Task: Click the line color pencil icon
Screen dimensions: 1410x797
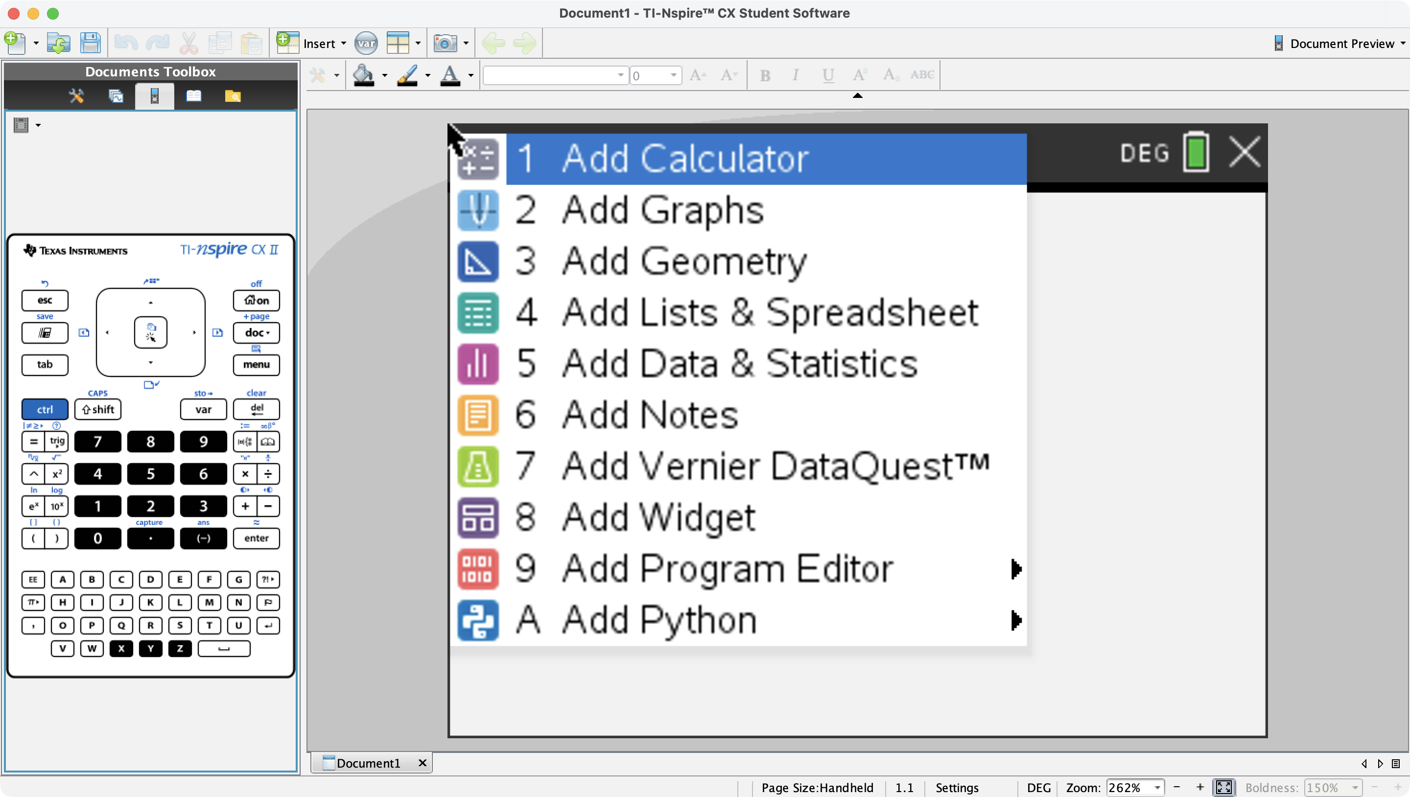Action: [x=407, y=75]
